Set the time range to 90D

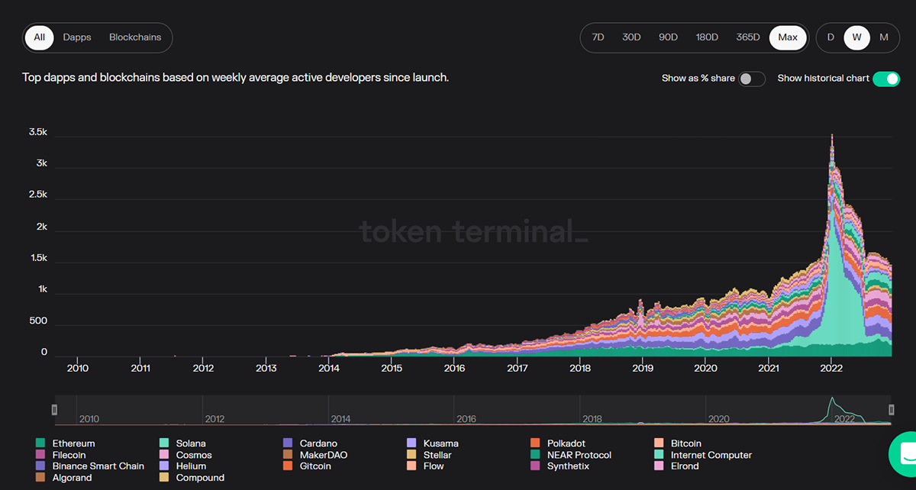point(668,37)
